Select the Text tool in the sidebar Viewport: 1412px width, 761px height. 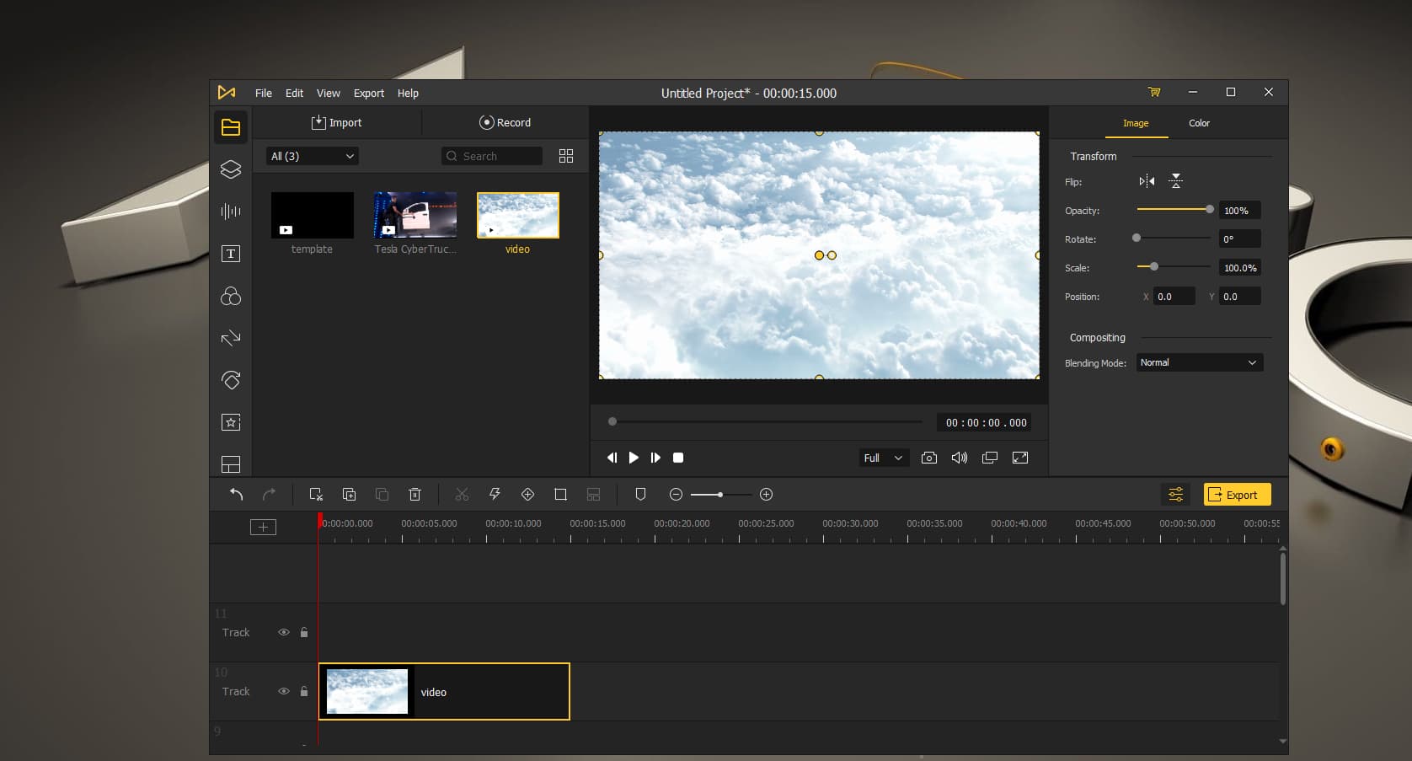tap(230, 254)
